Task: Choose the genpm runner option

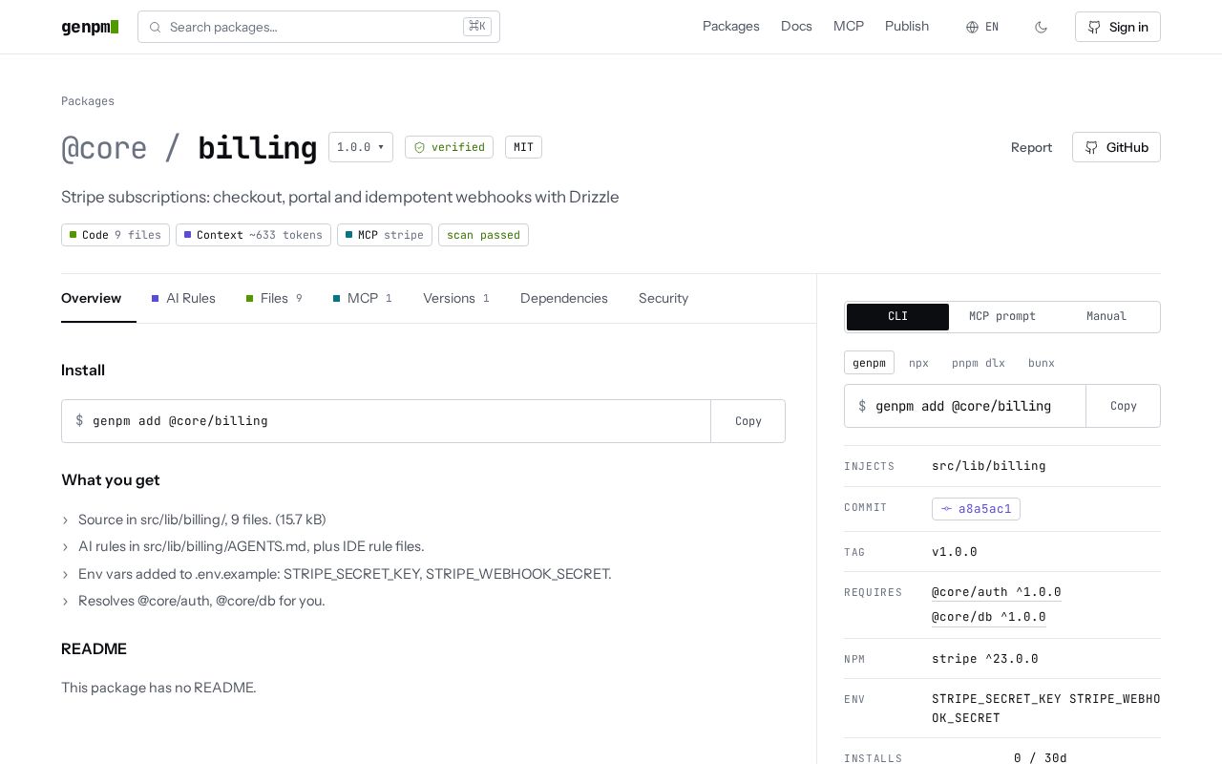Action: pos(869,363)
